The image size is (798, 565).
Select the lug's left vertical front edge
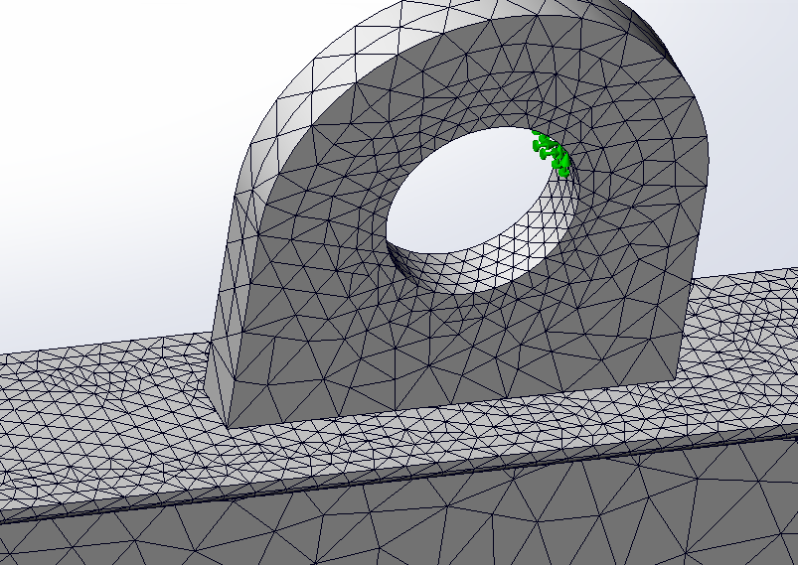coord(234,308)
